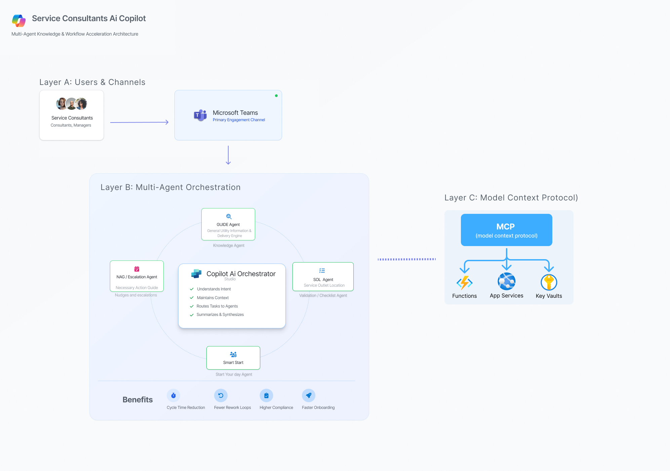The width and height of the screenshot is (670, 471).
Task: Click 'Fewer Rework Loops' label
Action: click(x=233, y=408)
